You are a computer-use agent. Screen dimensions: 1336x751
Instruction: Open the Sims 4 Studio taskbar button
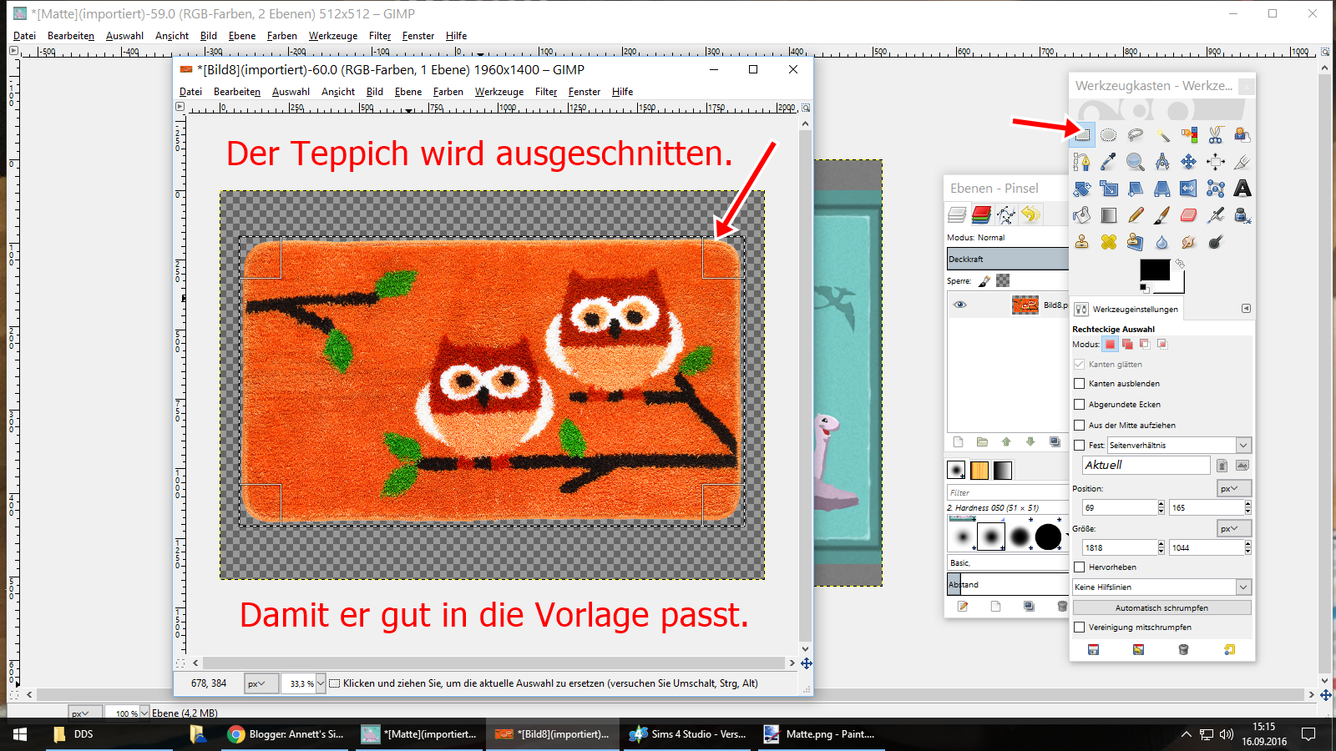click(x=688, y=734)
